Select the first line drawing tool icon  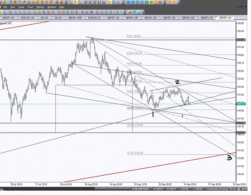point(16,12)
